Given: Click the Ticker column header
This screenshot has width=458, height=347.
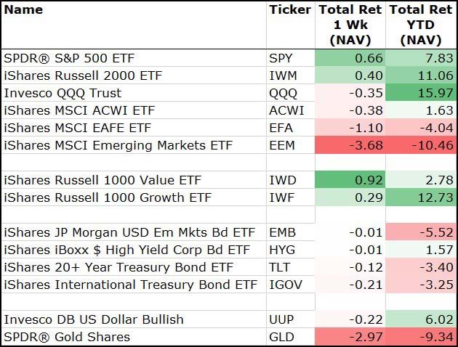Looking at the screenshot, I should click(x=289, y=10).
